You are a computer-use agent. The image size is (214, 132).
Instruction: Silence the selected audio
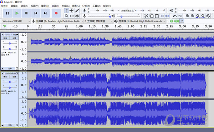tap(167, 16)
